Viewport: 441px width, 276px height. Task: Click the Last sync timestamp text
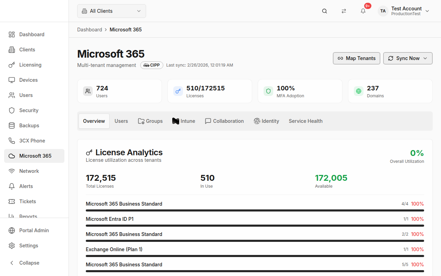tap(199, 65)
